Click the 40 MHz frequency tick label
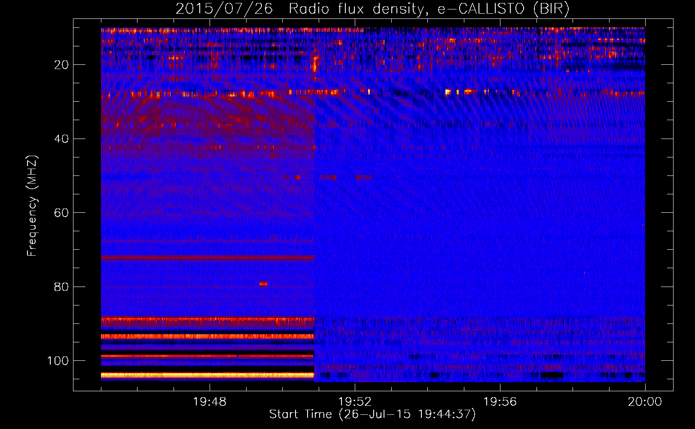695x429 pixels. coord(61,139)
